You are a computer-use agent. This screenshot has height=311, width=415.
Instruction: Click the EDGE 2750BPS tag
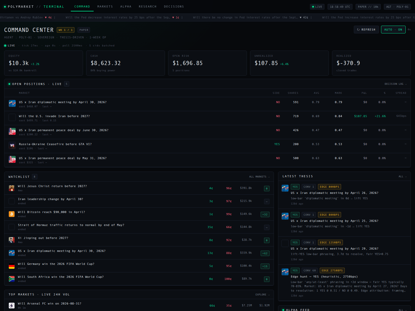click(x=332, y=271)
